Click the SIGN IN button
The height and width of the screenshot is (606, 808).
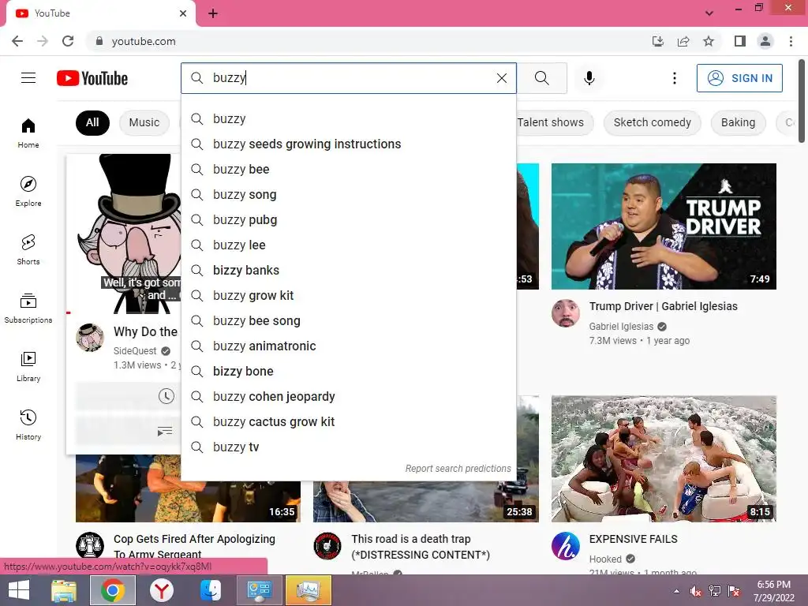coord(739,78)
